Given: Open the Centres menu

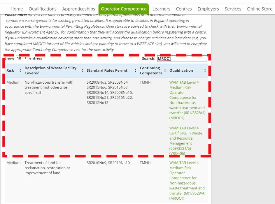Looking at the screenshot, I should (184, 9).
